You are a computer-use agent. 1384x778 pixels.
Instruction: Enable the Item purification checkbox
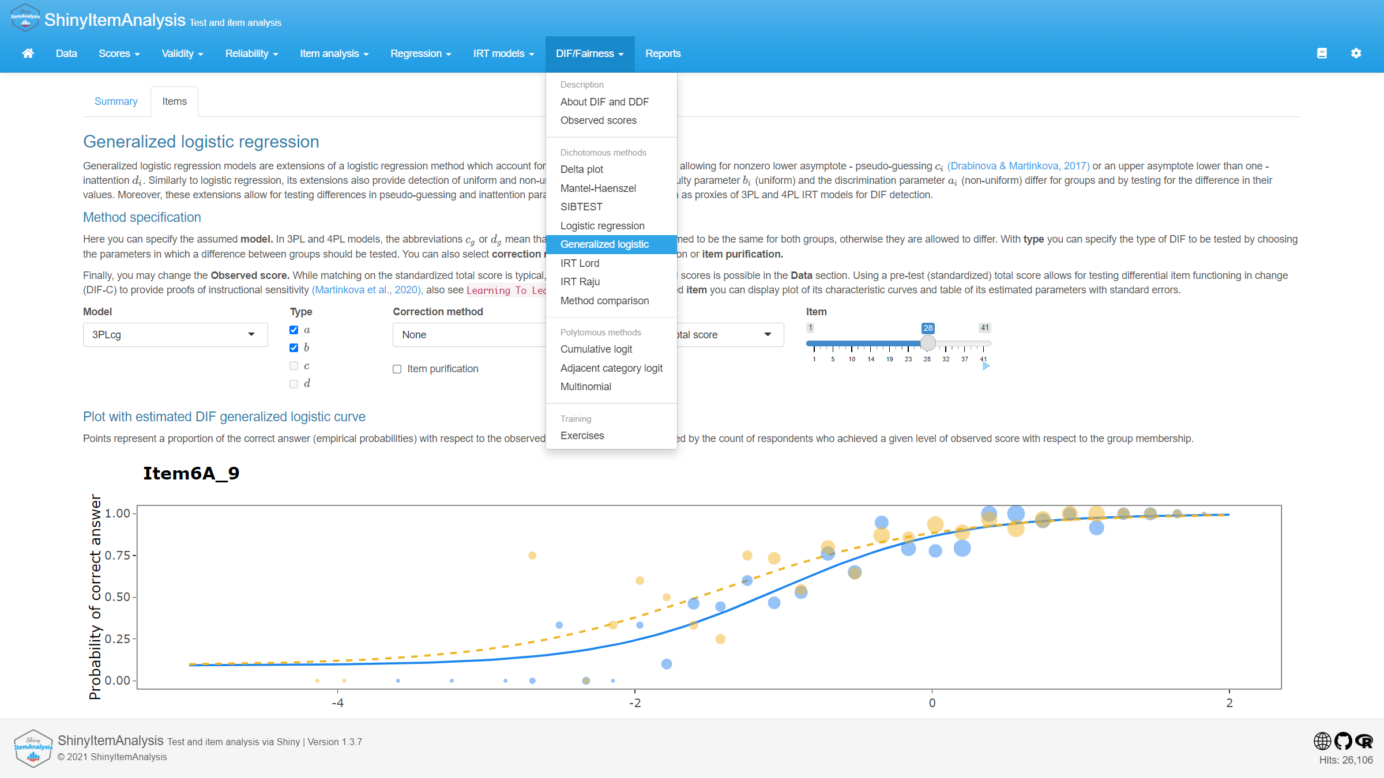pyautogui.click(x=397, y=369)
